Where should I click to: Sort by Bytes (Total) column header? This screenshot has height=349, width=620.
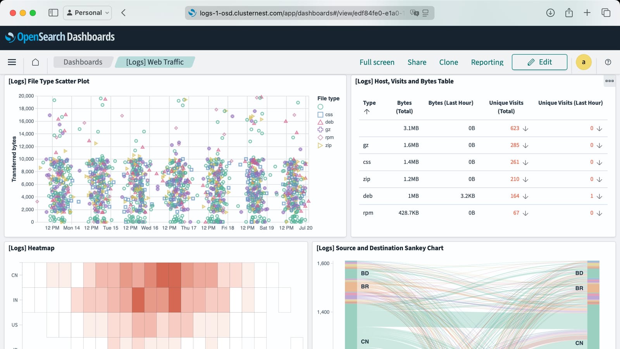point(404,107)
